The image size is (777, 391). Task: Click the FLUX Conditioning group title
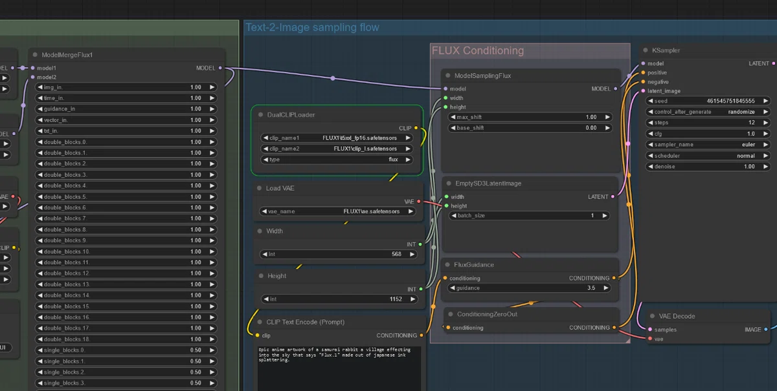click(478, 50)
